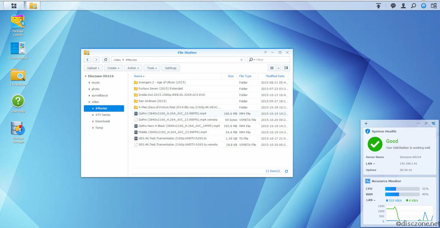This screenshot has height=228, width=440.
Task: Open view mode dropdown arrow
Action: tap(278, 68)
